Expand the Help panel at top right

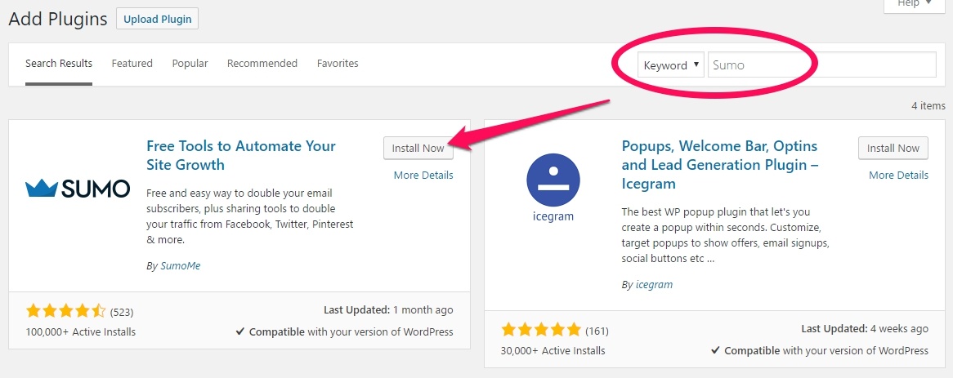pos(915,5)
